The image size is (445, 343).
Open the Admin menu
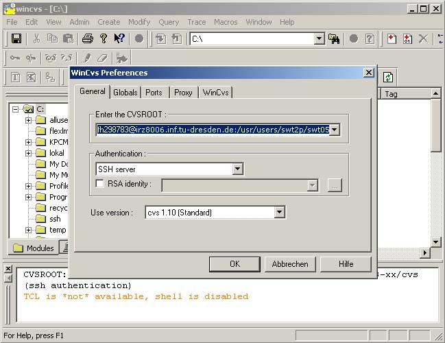coord(80,22)
